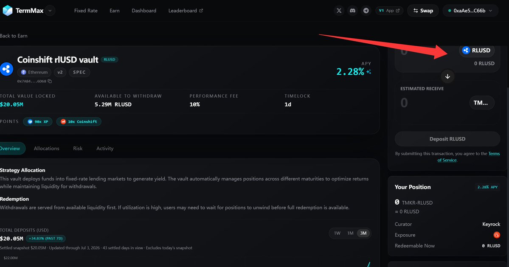Screen dimensions: 509x267
Task: Expand the TermMax chevron dropdown
Action: [50, 11]
